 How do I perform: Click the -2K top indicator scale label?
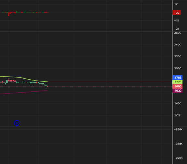(177, 29)
